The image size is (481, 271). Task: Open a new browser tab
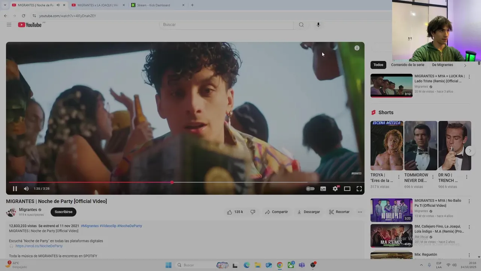click(192, 5)
